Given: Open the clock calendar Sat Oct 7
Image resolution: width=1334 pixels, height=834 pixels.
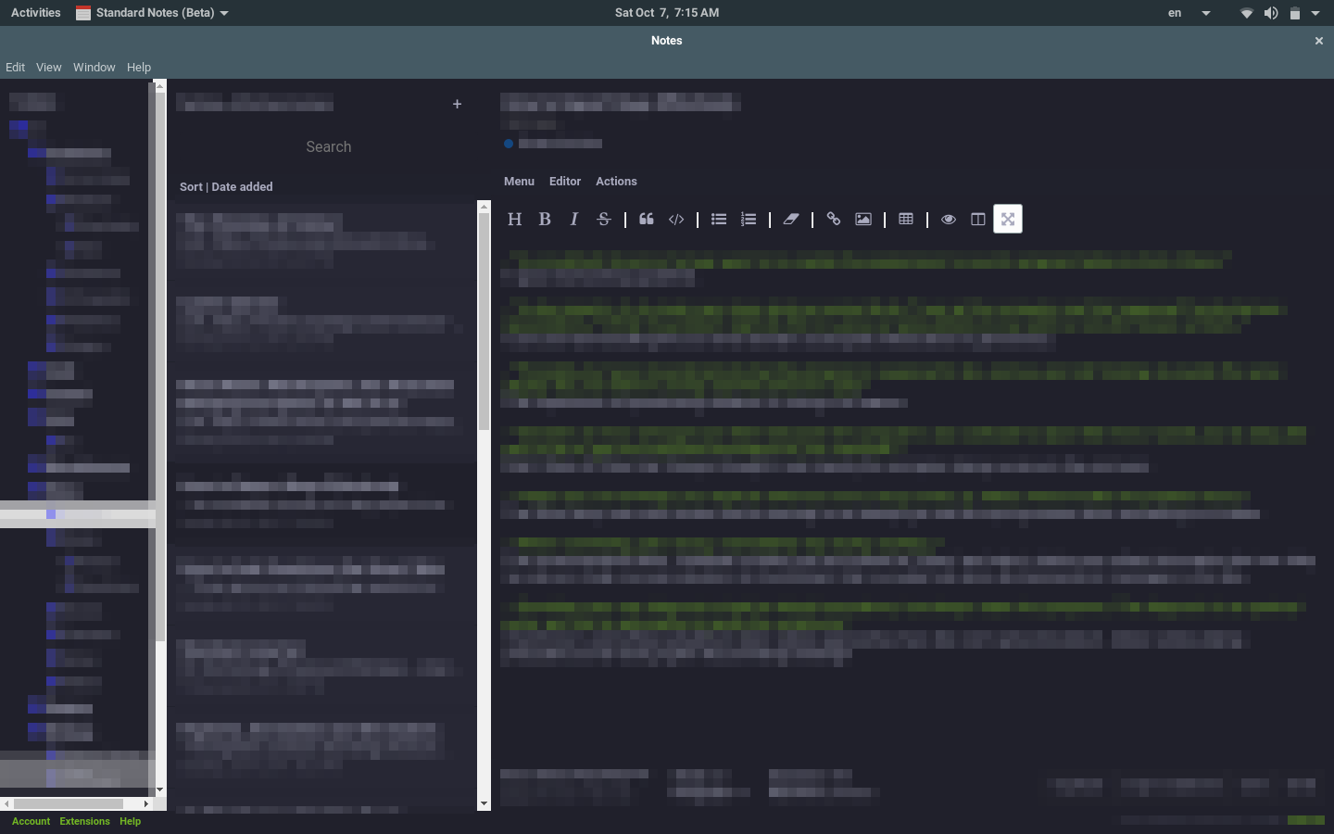Looking at the screenshot, I should tap(667, 13).
